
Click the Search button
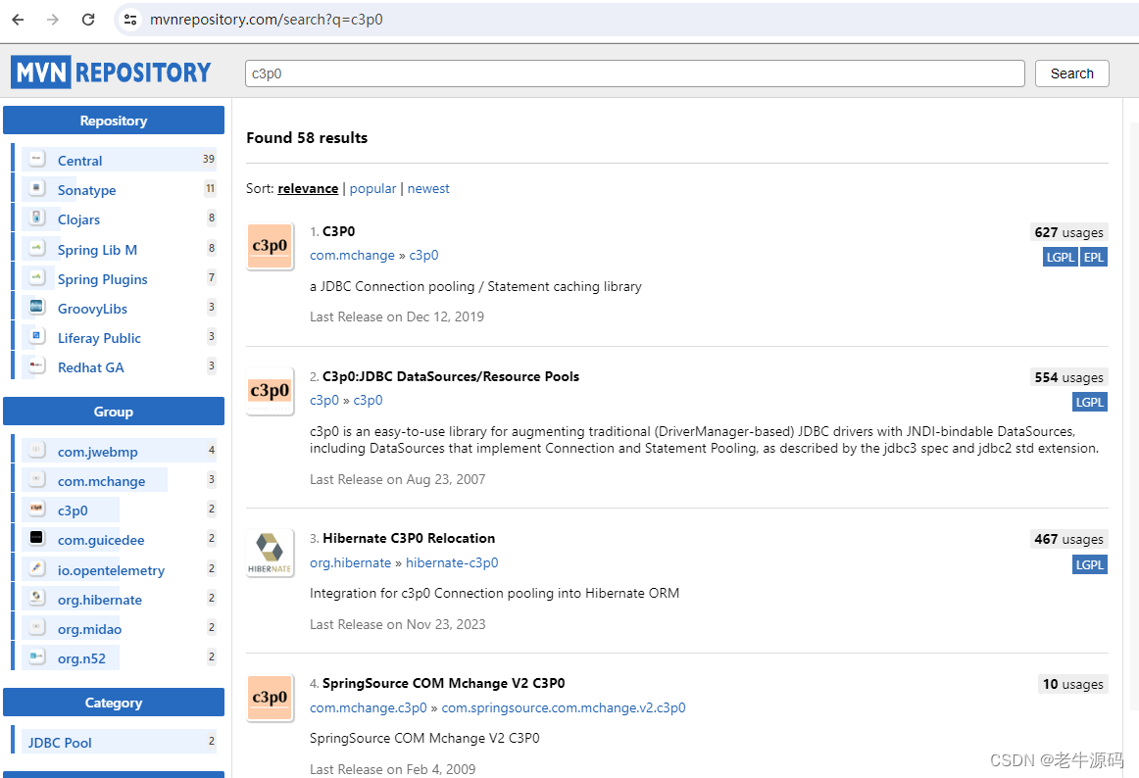1071,73
